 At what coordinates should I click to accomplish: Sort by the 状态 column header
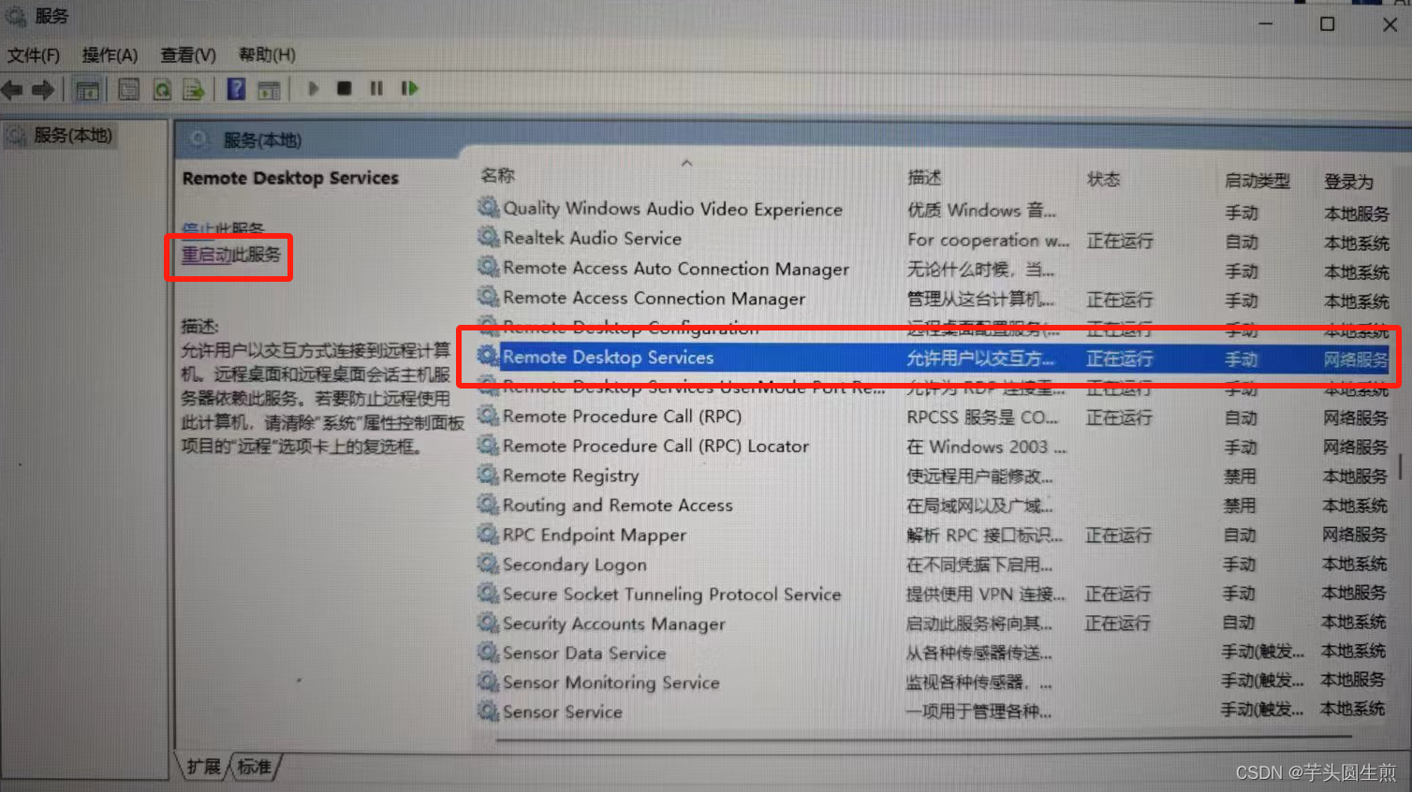coord(1103,179)
